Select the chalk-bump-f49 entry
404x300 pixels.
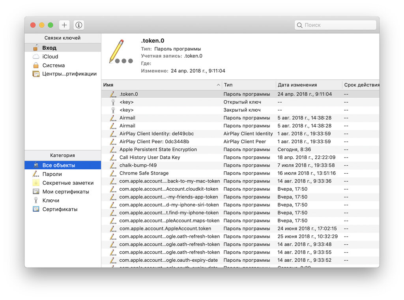(x=240, y=165)
